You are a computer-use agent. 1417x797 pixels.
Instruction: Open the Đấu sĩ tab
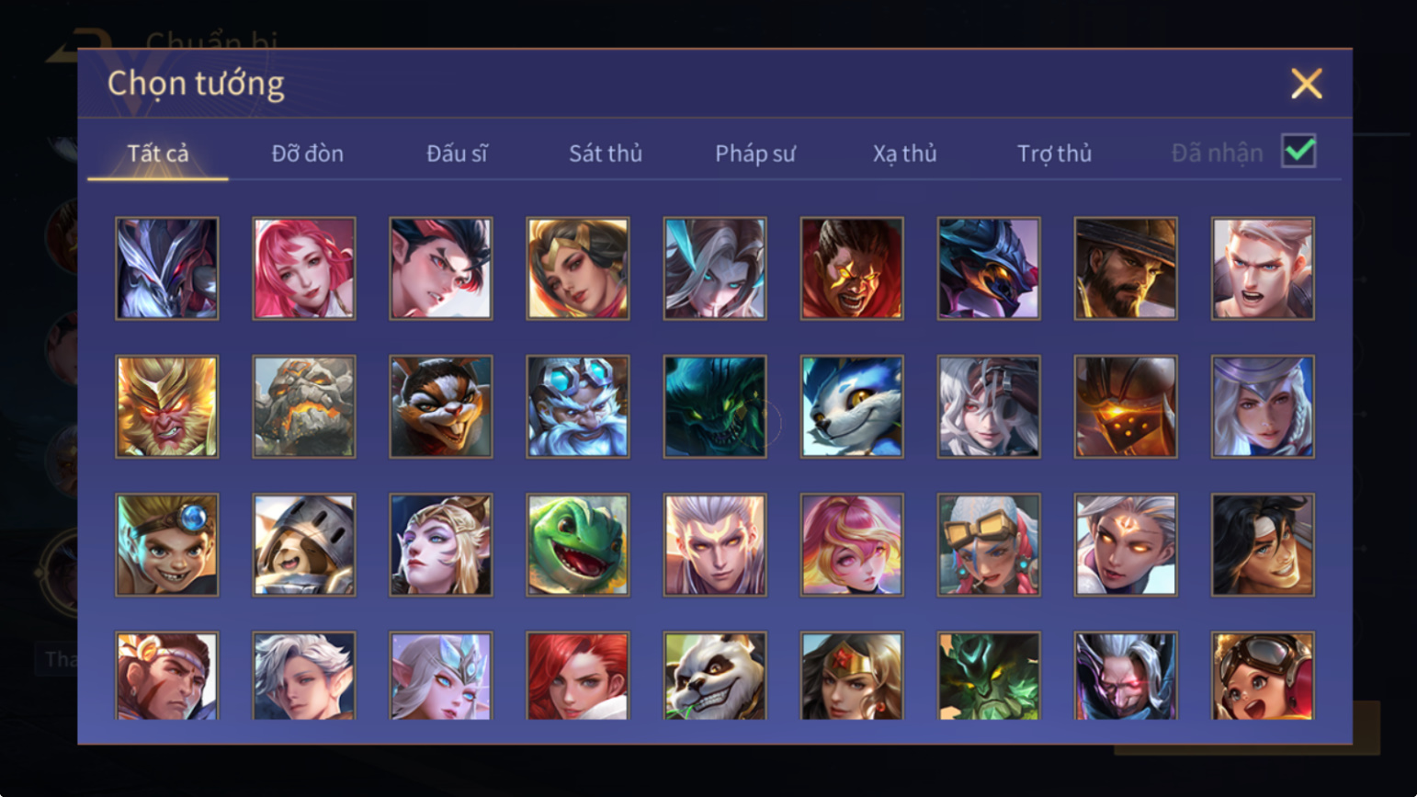pos(457,154)
